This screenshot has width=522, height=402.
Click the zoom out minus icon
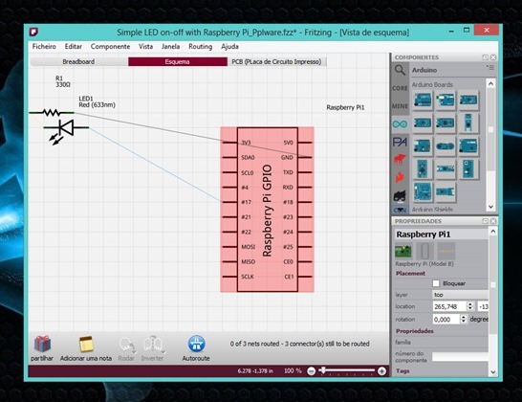312,371
